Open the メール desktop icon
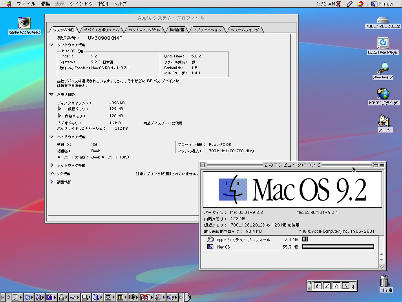Viewport: 402px width, 302px height. coord(384,121)
